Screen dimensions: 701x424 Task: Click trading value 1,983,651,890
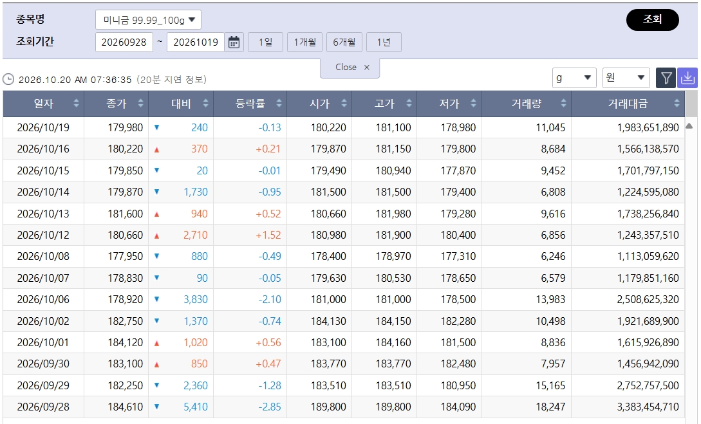(648, 128)
